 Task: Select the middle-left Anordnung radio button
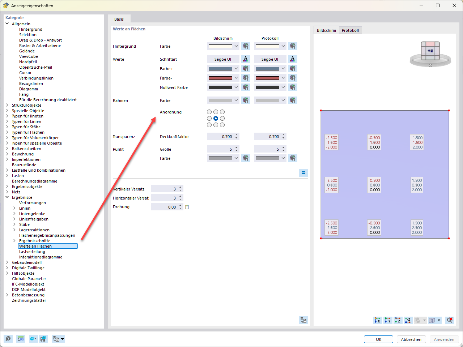209,119
